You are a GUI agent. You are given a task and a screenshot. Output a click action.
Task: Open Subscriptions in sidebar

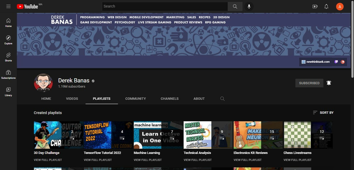8,75
